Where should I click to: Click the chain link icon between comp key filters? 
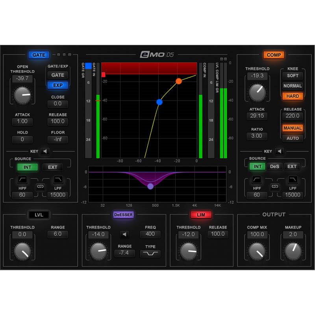[x=275, y=187]
